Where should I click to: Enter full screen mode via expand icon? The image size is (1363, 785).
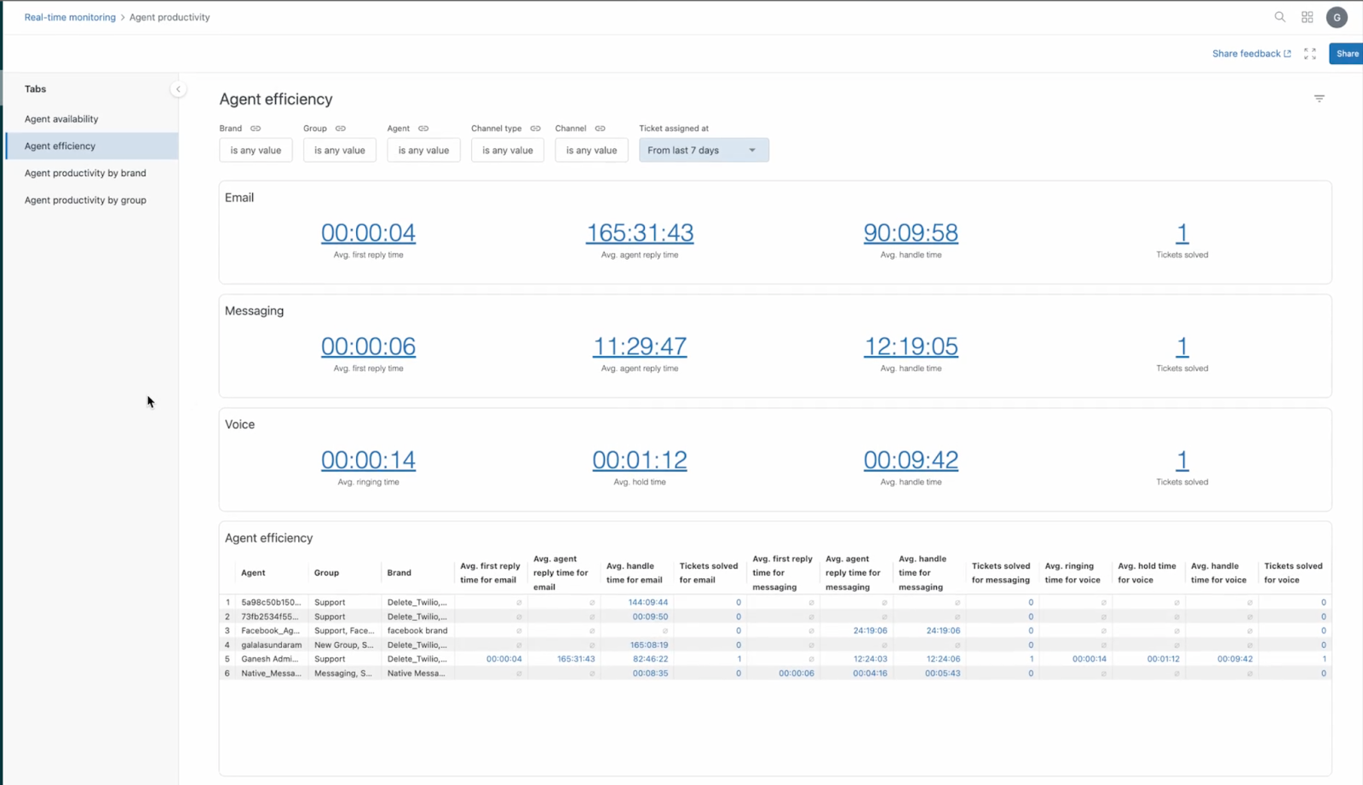click(1310, 54)
